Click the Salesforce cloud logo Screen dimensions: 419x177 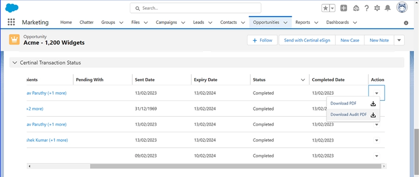pos(12,8)
